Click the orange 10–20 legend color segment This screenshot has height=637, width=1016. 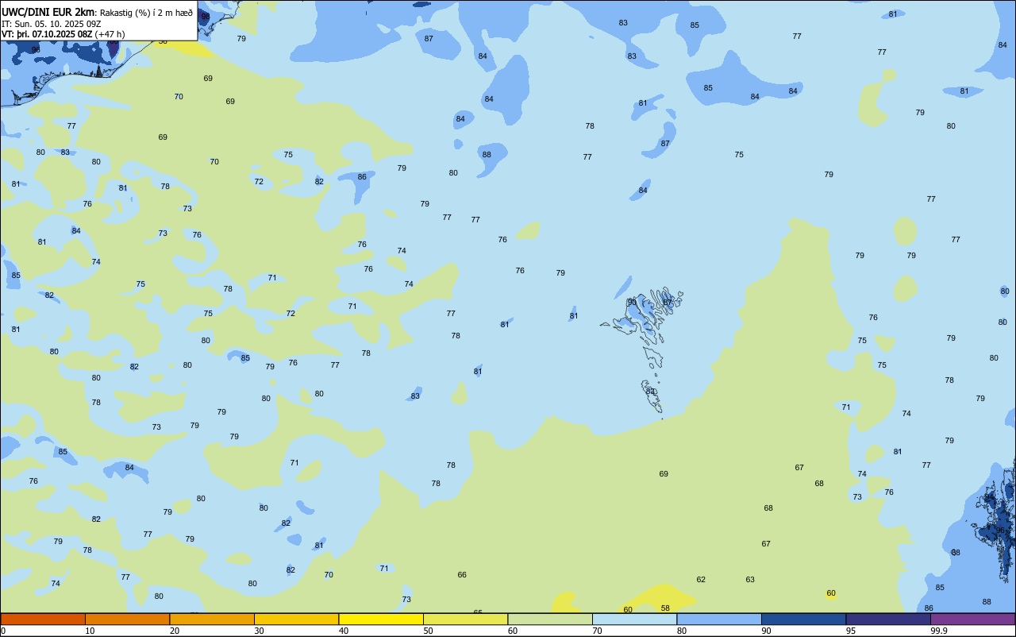coord(127,619)
